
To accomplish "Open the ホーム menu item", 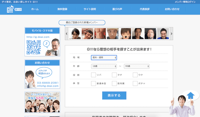I will point(35,9).
